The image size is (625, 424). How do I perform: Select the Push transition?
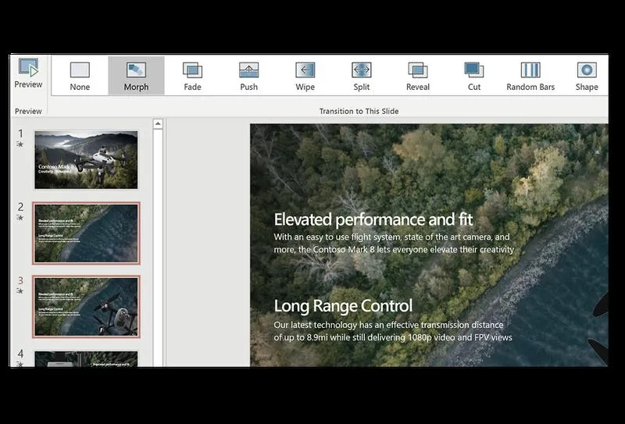click(x=248, y=76)
